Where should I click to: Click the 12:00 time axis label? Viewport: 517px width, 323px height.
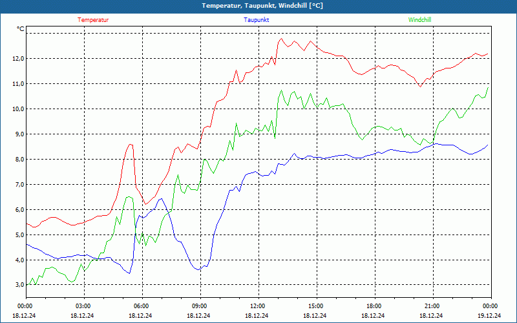click(x=258, y=306)
